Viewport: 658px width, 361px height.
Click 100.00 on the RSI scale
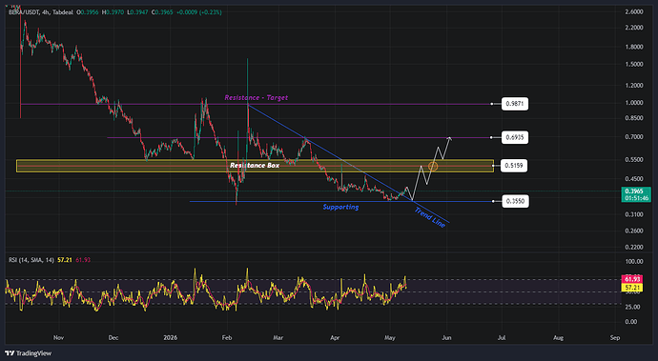tap(634, 262)
